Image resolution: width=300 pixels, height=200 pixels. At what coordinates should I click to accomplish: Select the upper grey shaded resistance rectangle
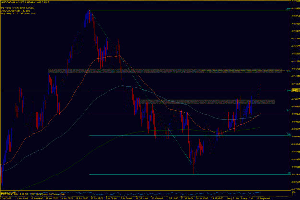point(165,71)
